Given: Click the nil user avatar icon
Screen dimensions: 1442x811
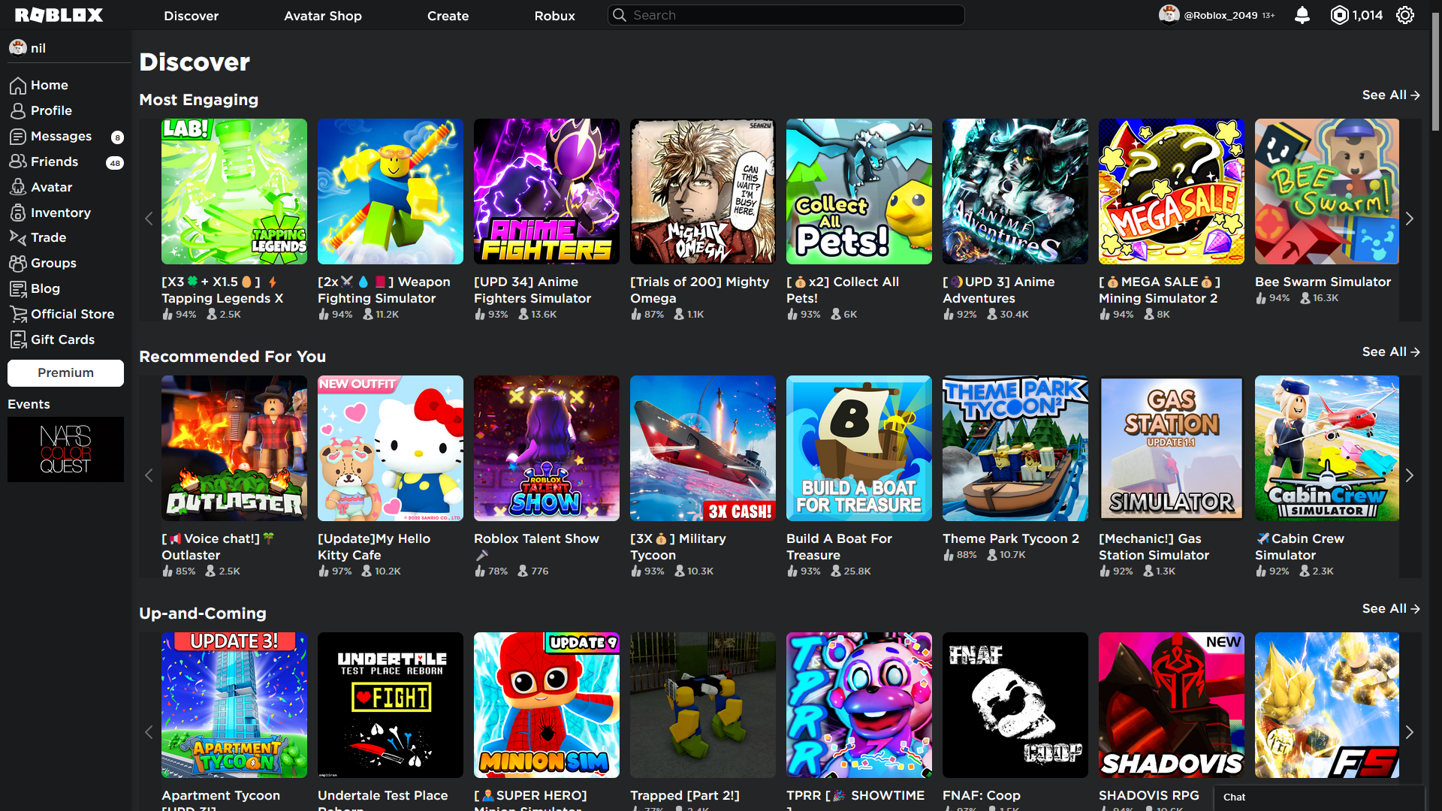Looking at the screenshot, I should pyautogui.click(x=18, y=48).
